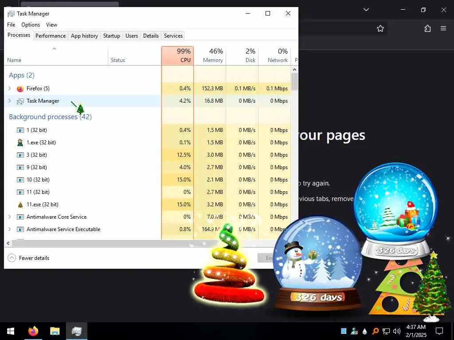Click the vertical scrollbar thumb
This screenshot has height=340, width=454.
(294, 81)
